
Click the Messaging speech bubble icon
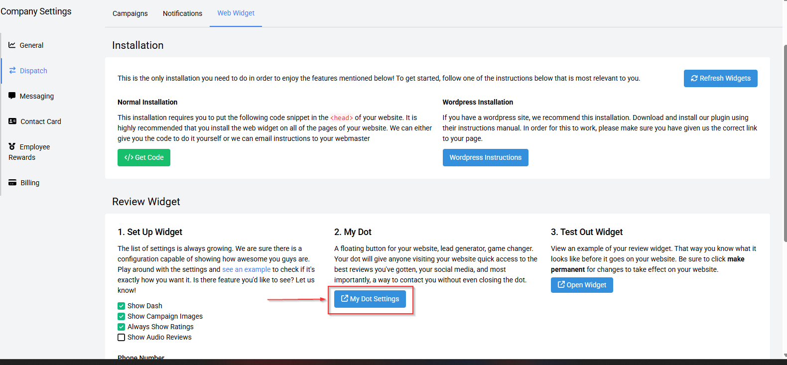click(12, 96)
